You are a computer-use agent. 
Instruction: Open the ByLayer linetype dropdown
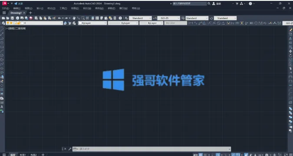(x=123, y=23)
